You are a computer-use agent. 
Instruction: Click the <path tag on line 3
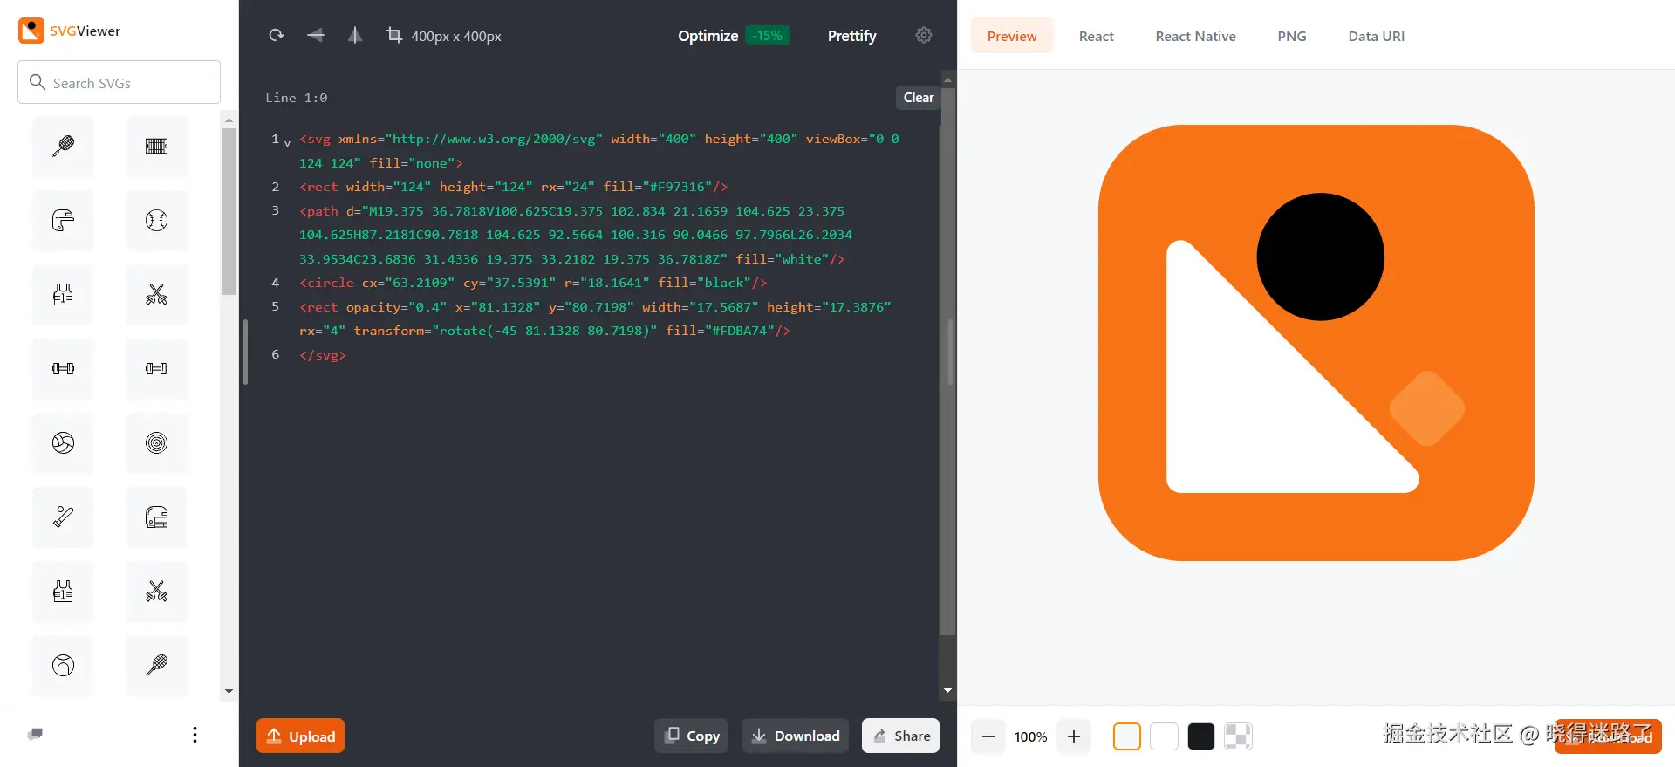tap(318, 211)
